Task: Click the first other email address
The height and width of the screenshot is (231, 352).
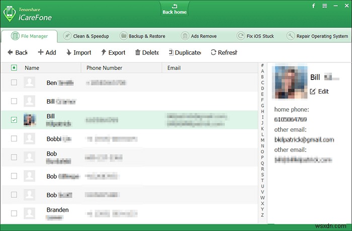Action: point(304,139)
